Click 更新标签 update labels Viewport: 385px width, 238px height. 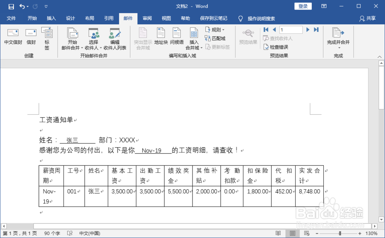click(218, 47)
